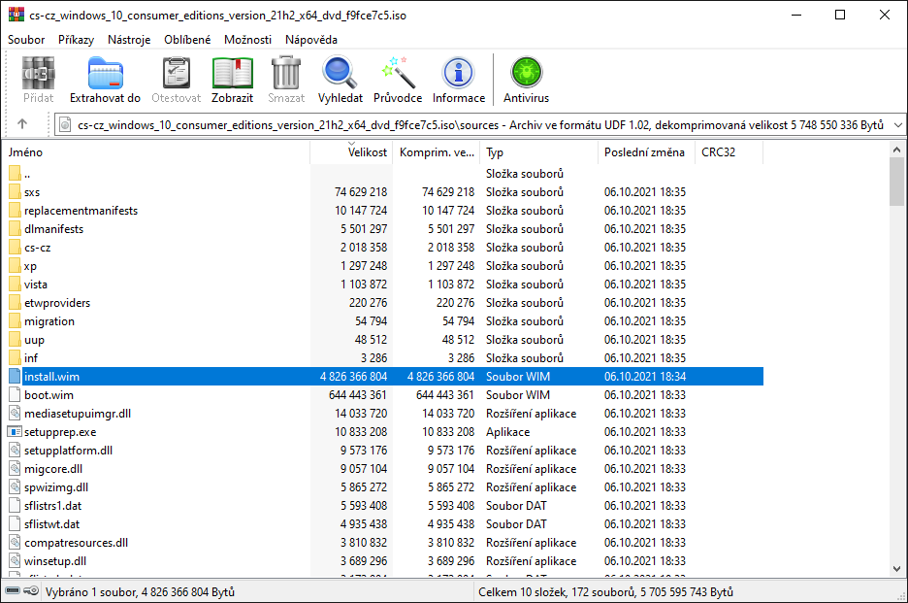Open the Nástroje menu
Image resolution: width=908 pixels, height=603 pixels.
[129, 40]
